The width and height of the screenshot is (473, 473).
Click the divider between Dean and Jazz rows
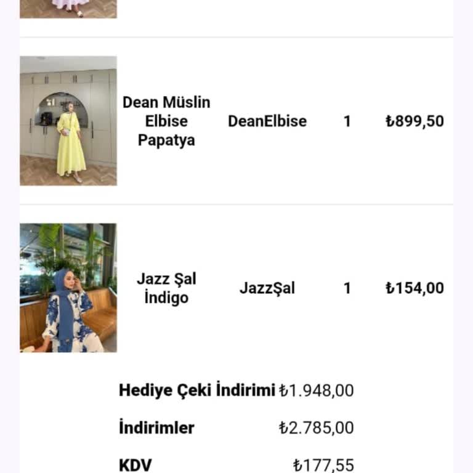[x=236, y=204]
